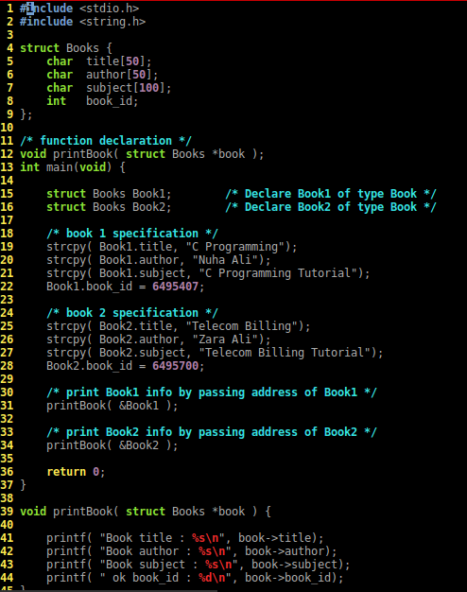Click the "Declare Book2 of type Book" comment
The width and height of the screenshot is (467, 592).
coord(331,206)
